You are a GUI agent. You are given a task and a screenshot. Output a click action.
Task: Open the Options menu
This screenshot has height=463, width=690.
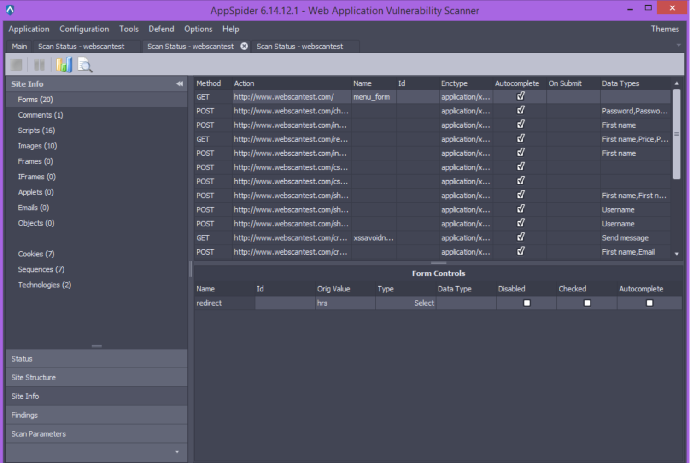tap(199, 29)
